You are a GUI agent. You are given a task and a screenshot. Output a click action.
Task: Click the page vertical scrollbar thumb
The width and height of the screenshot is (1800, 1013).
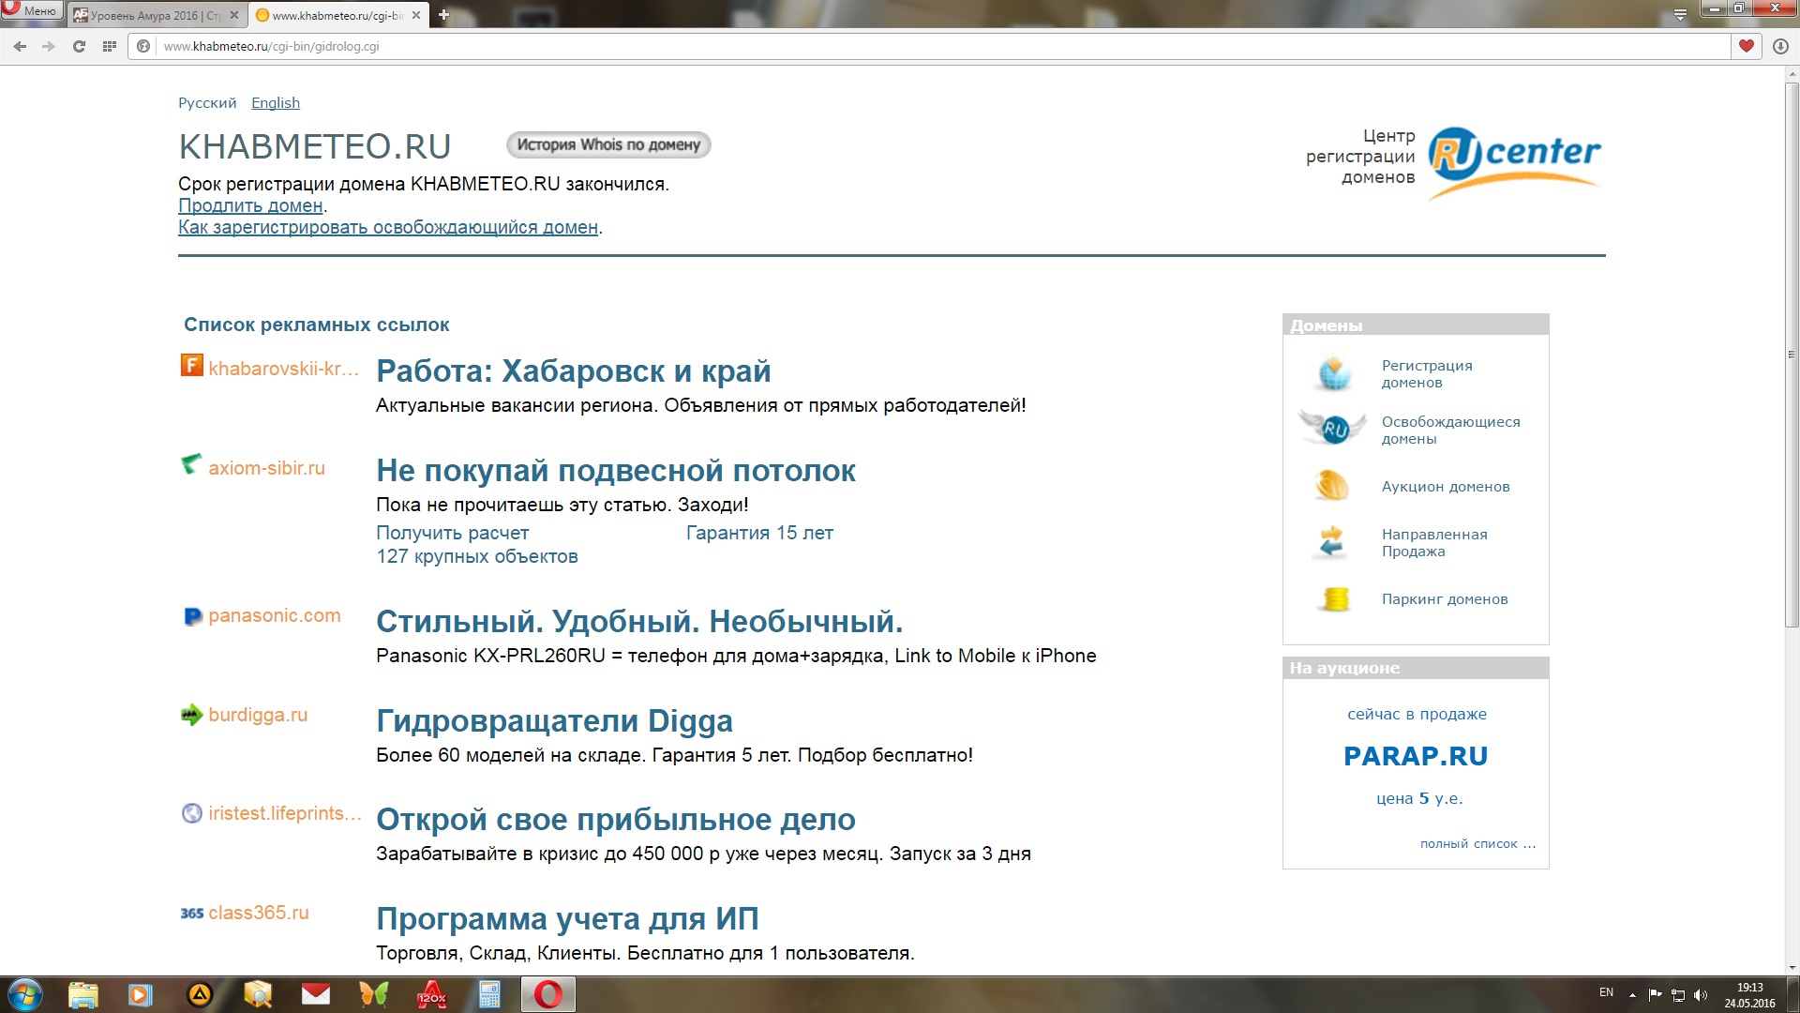click(1792, 355)
